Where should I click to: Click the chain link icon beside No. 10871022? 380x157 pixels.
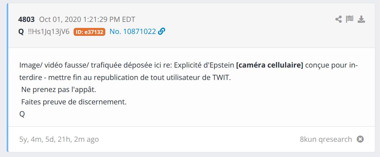pos(161,31)
